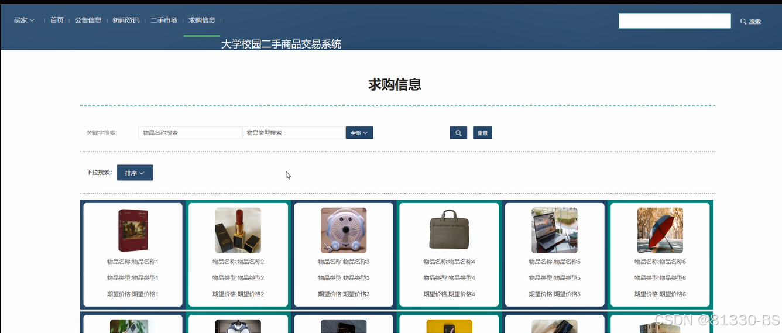This screenshot has width=782, height=333.
Task: Click text 期望价格:期望价格5
Action: pos(554,294)
